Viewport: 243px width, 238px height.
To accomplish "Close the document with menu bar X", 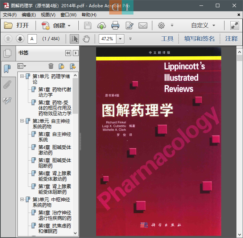I will (x=239, y=15).
